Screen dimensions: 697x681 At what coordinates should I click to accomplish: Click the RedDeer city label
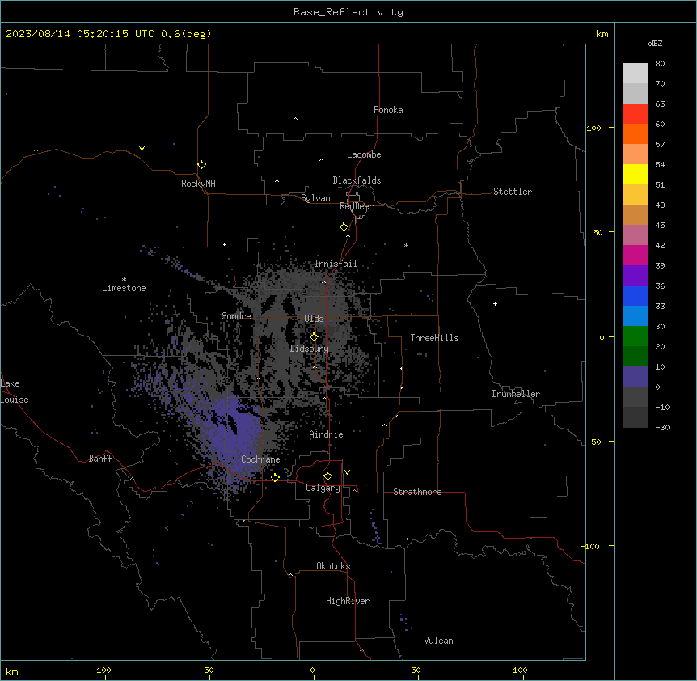(x=356, y=206)
